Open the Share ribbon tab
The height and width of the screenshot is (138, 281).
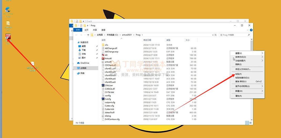click(95, 30)
